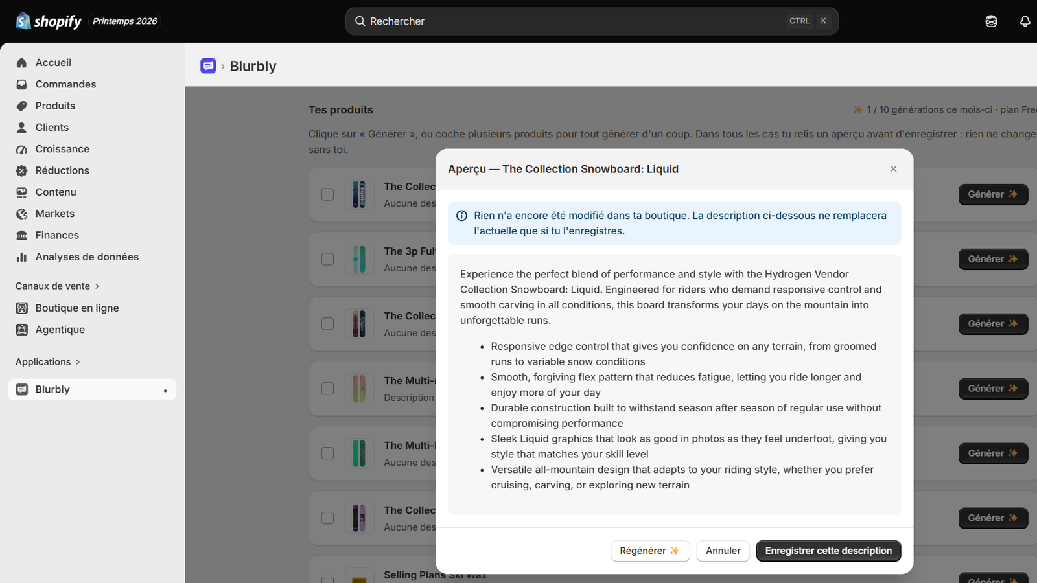Click the product name 'The 3p Ful'

click(410, 251)
